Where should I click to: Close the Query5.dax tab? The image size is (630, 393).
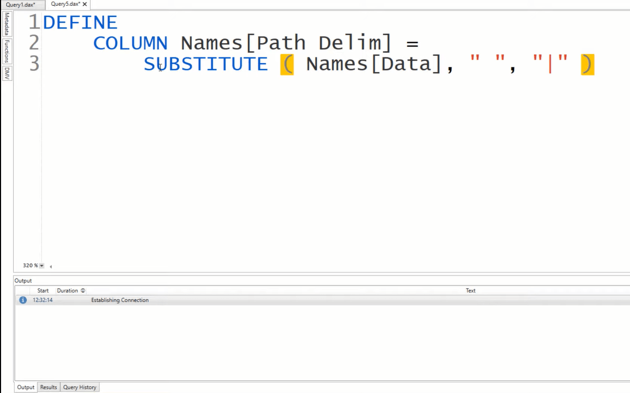coord(85,4)
